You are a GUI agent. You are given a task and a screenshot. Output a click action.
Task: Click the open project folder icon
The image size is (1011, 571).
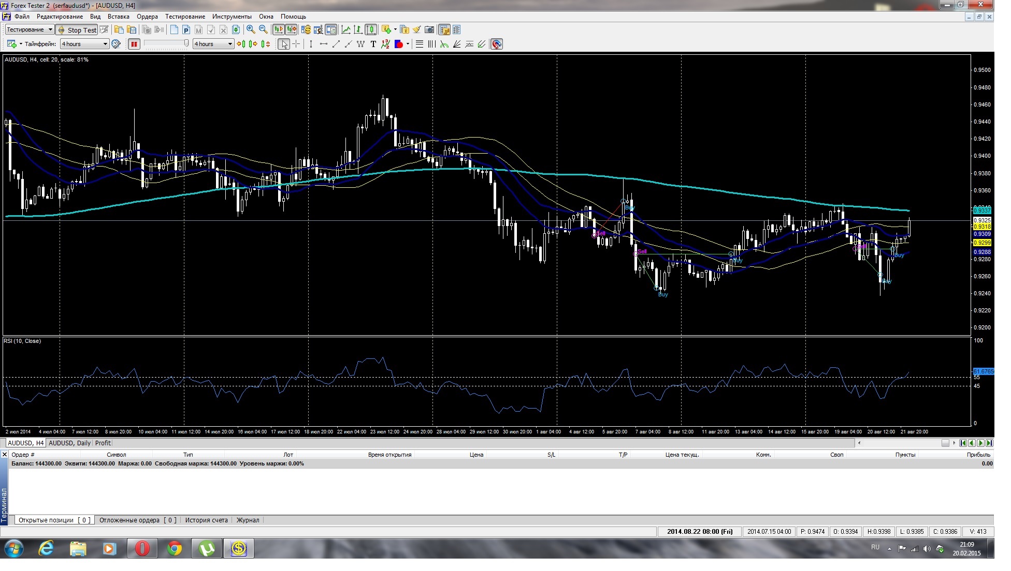click(119, 29)
